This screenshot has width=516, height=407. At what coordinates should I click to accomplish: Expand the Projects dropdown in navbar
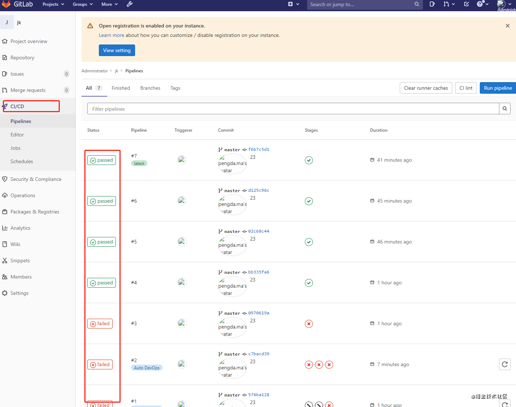(53, 4)
